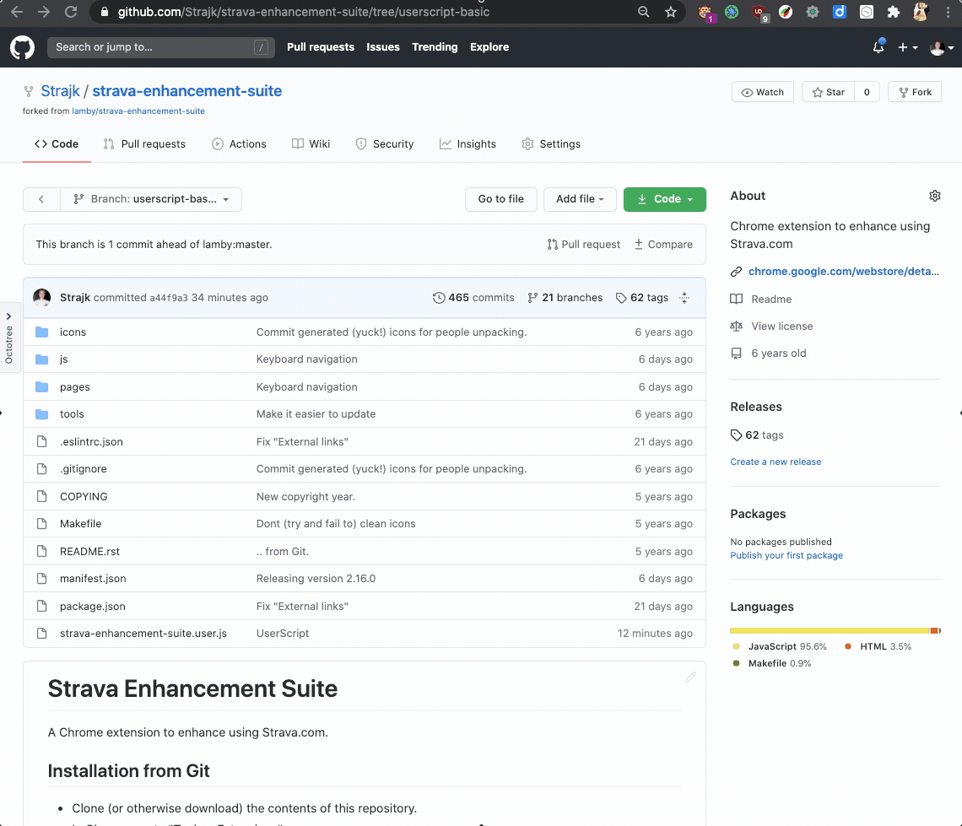This screenshot has height=826, width=962.
Task: Open the strava-enhancement-suite.user.js file
Action: point(143,634)
